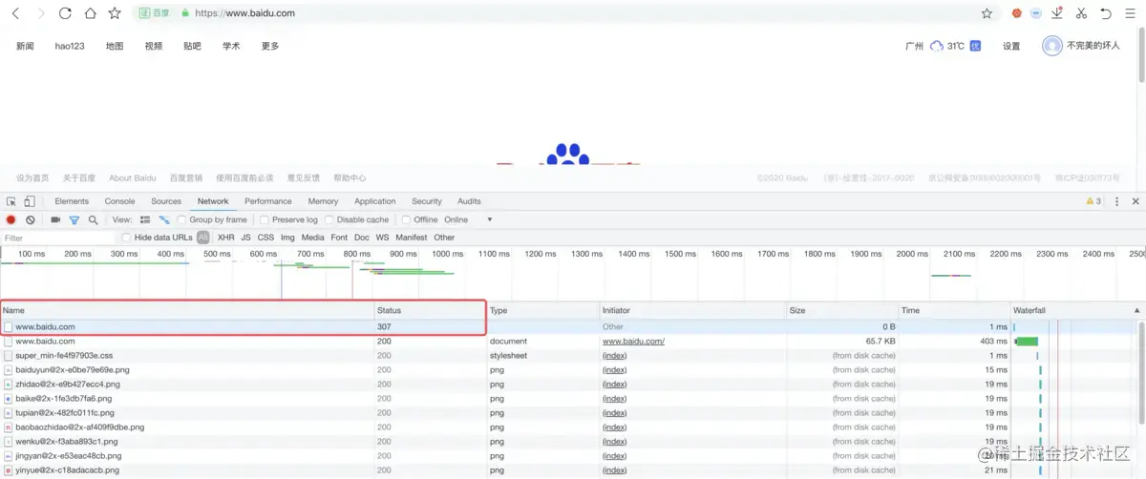This screenshot has width=1146, height=479.
Task: Toggle the network filter funnel icon
Action: click(x=74, y=219)
